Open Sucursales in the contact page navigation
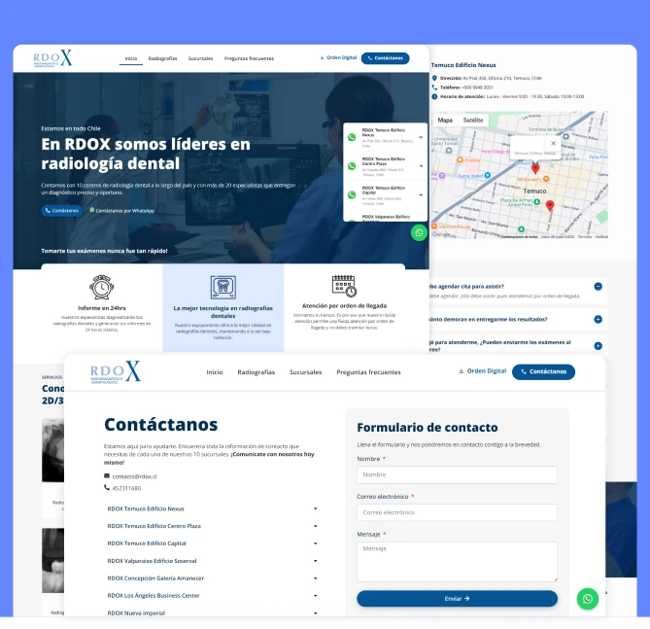 click(x=305, y=372)
